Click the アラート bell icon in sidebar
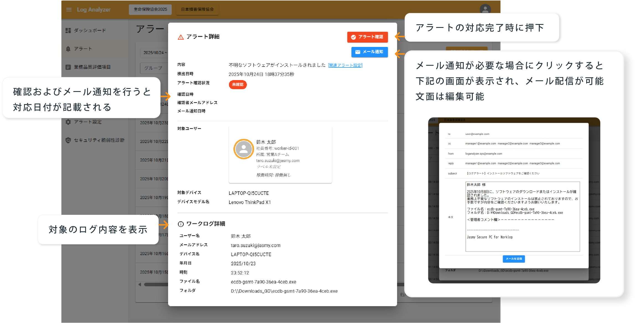Image resolution: width=639 pixels, height=323 pixels. click(x=68, y=49)
